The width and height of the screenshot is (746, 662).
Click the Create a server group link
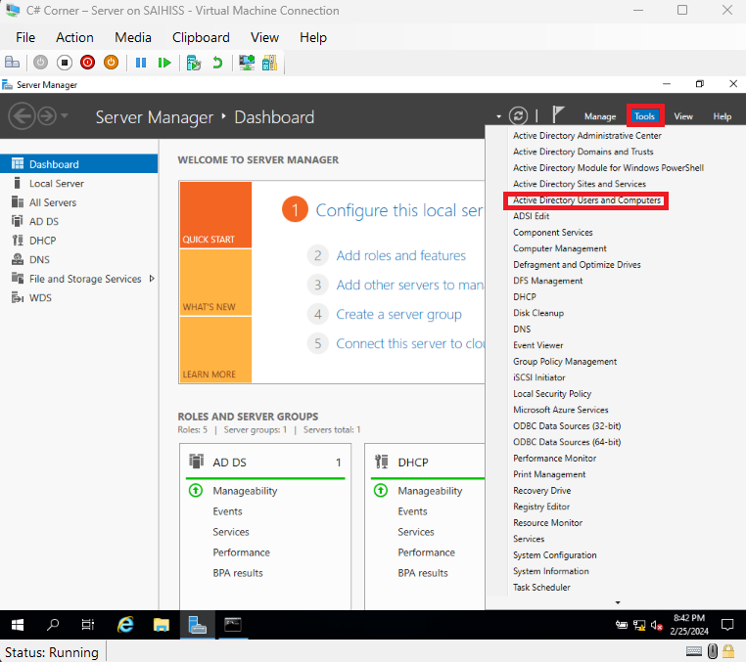tap(398, 314)
